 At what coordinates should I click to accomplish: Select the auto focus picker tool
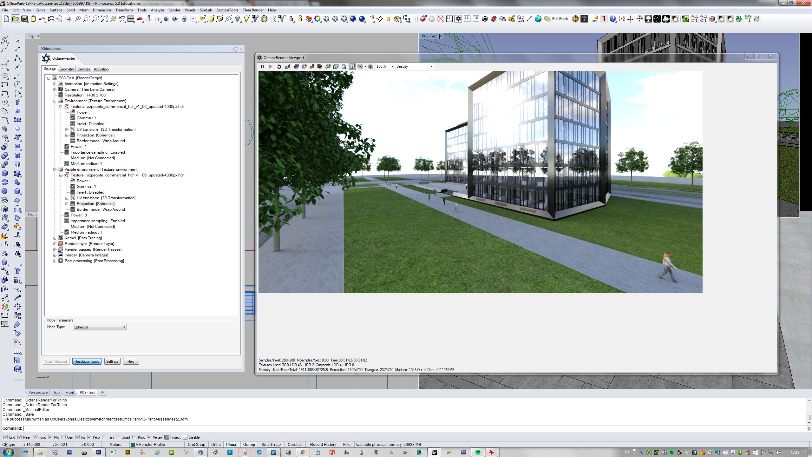click(287, 66)
